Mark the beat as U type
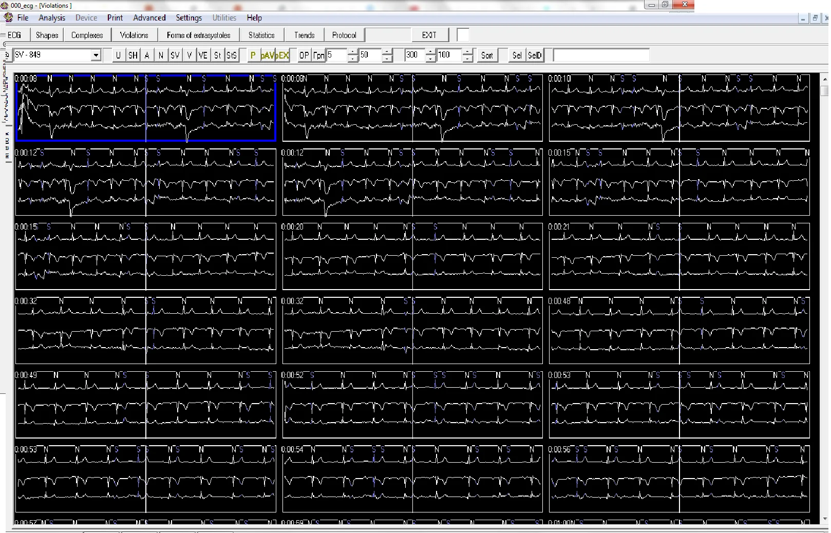831x533 pixels. (x=119, y=55)
